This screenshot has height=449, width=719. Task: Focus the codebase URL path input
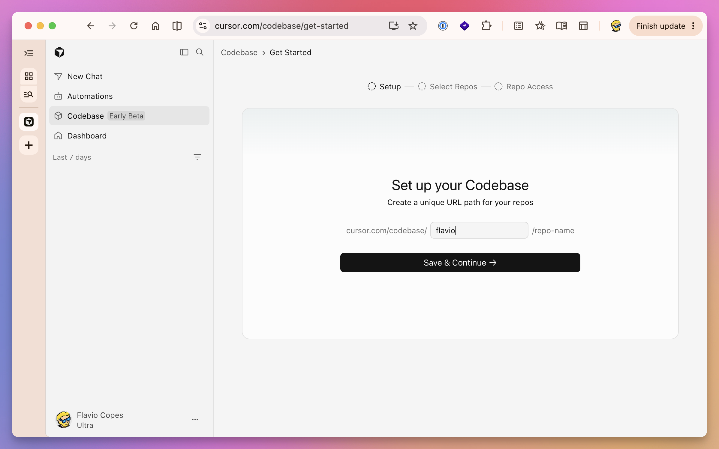[479, 230]
